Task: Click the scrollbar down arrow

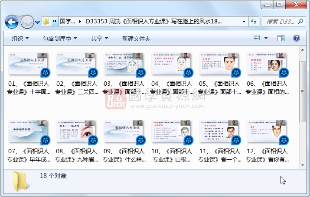Action: point(303,165)
